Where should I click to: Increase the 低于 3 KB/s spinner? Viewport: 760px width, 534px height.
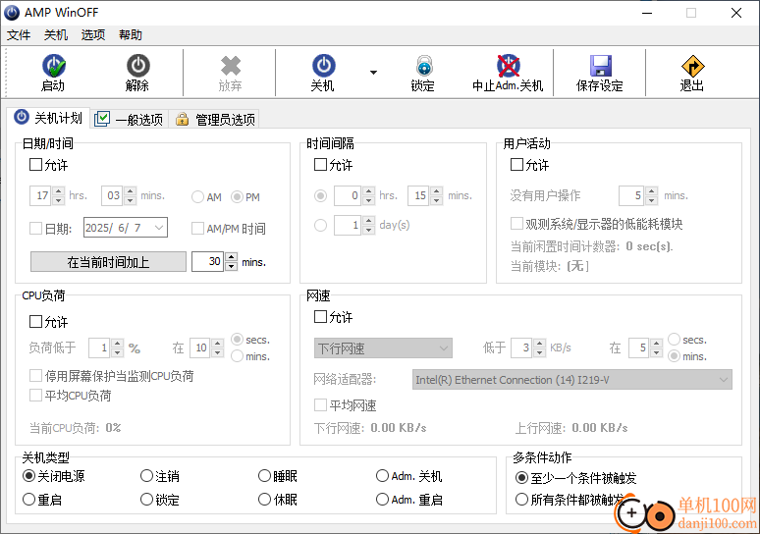(x=539, y=344)
